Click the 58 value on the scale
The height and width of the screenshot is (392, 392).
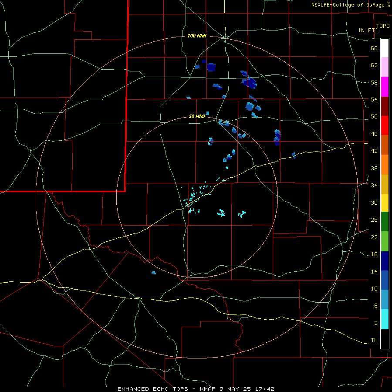pyautogui.click(x=374, y=82)
